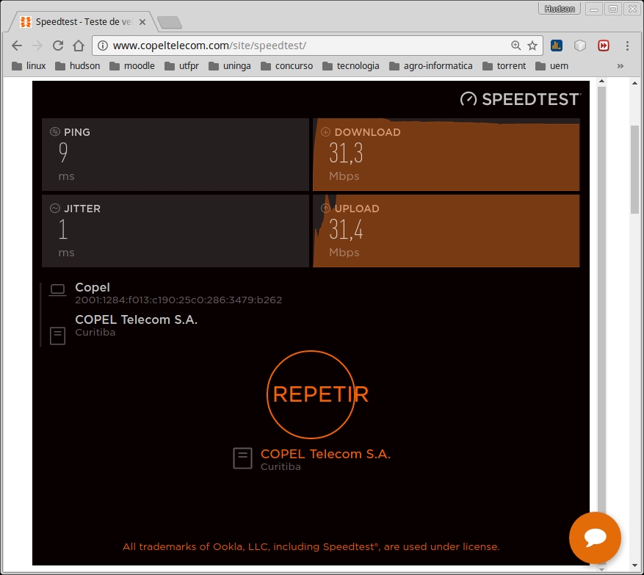Click the ISP document icon next to COPEL Telecom
This screenshot has height=575, width=644.
[x=57, y=336]
